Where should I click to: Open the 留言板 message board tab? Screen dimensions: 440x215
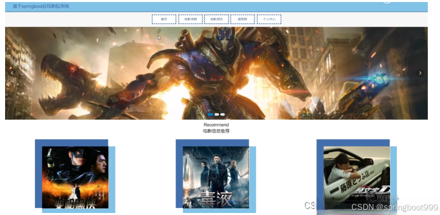click(243, 19)
